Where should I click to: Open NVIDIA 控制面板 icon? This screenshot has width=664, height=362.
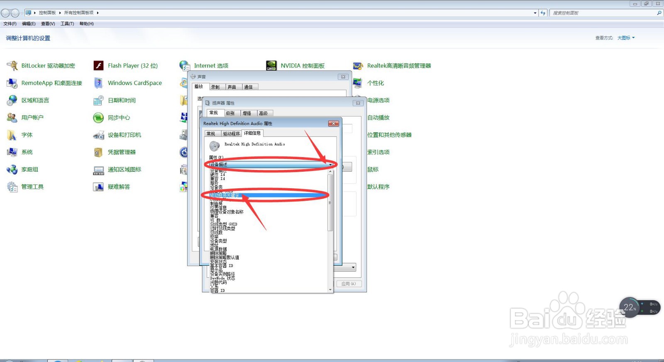(x=271, y=66)
